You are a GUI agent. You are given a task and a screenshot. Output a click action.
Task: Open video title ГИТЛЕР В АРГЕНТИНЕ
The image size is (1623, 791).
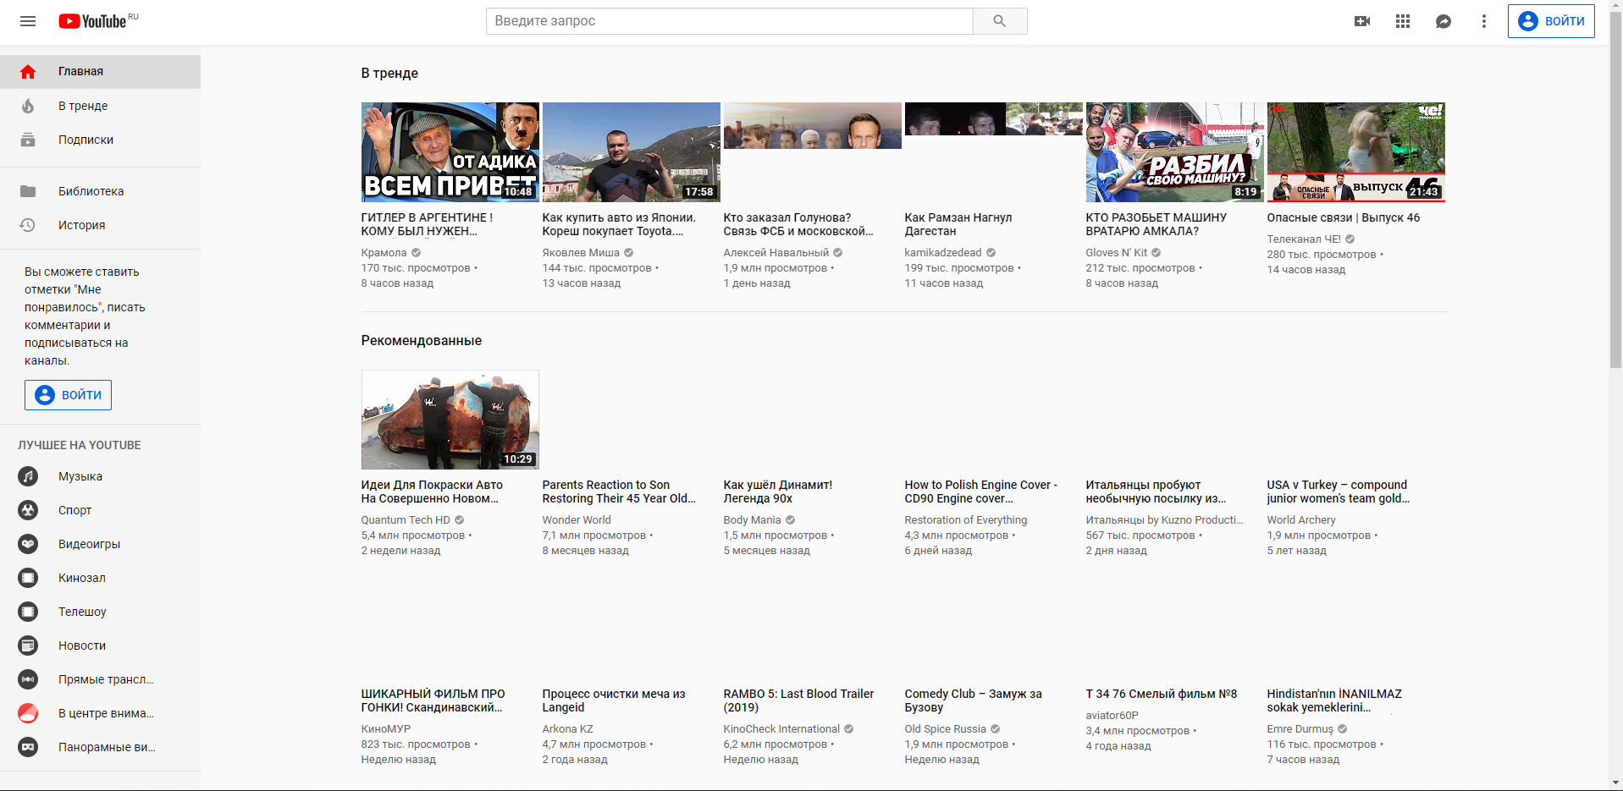[427, 224]
